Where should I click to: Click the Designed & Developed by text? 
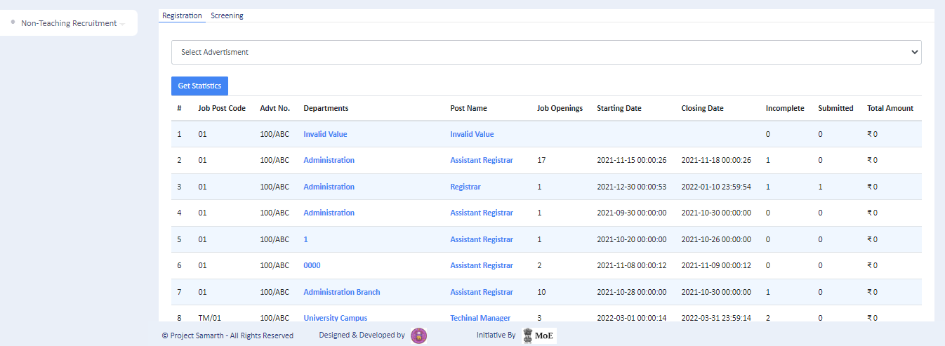(362, 335)
